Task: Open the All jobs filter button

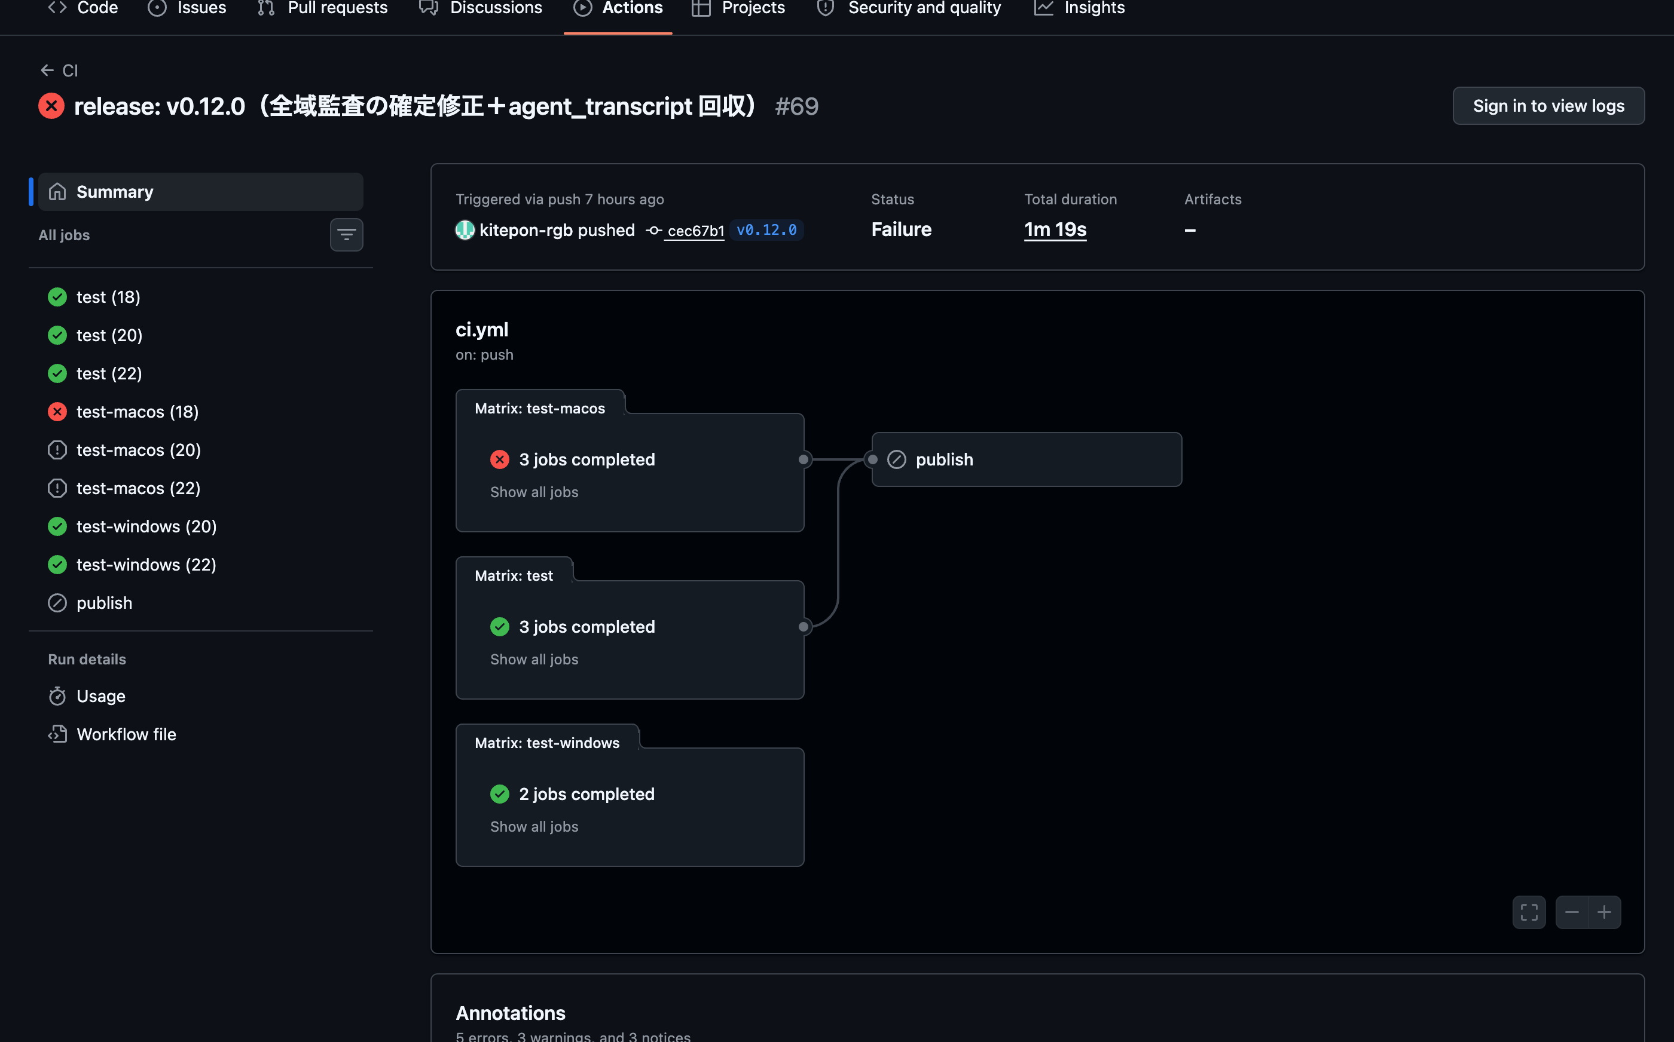Action: 346,235
